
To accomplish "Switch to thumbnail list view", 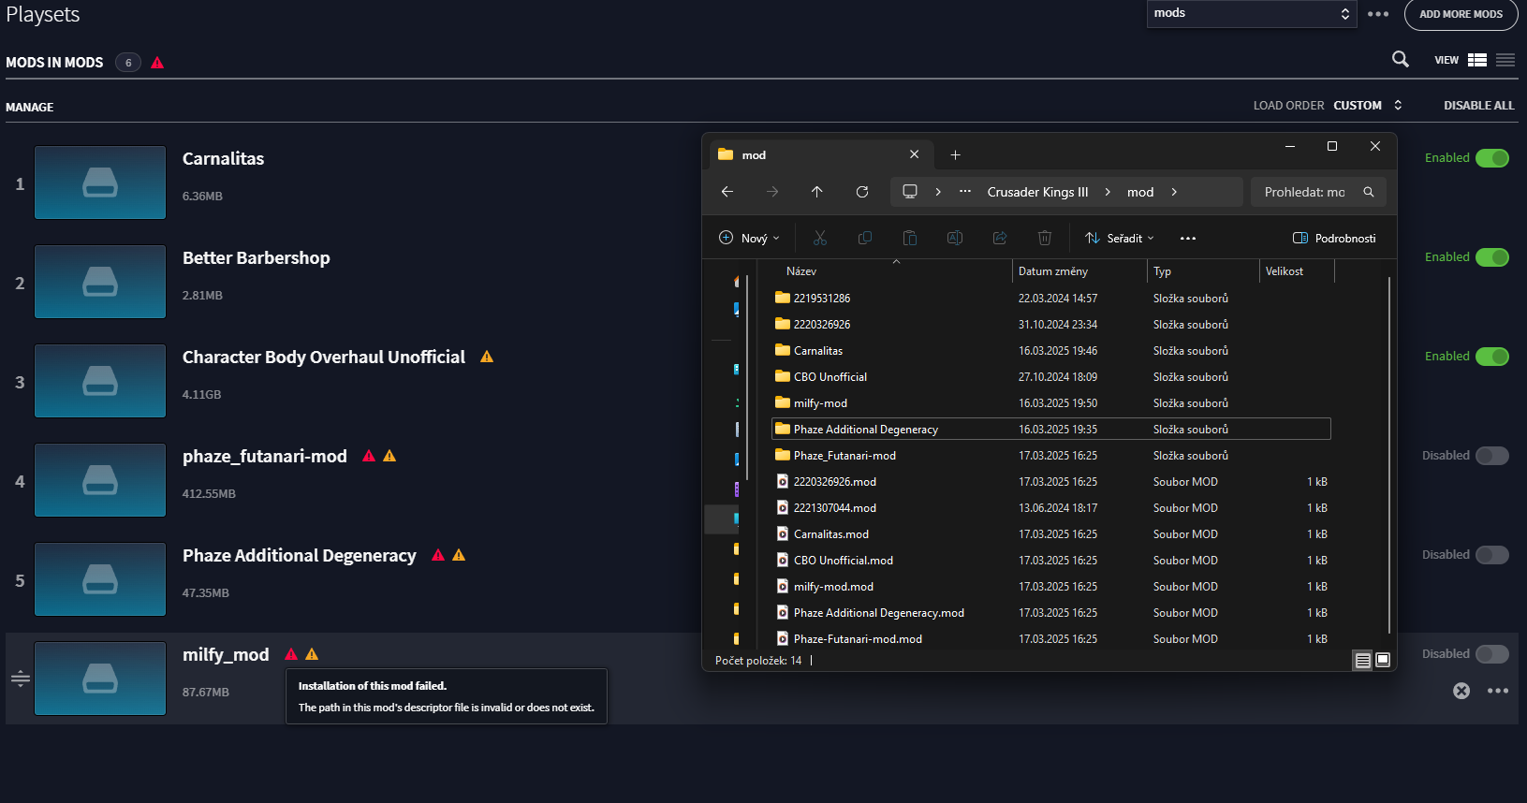I will (x=1477, y=60).
